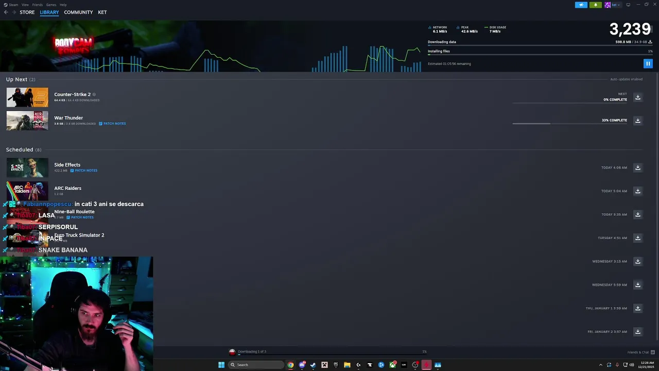Pause the current download

(648, 63)
